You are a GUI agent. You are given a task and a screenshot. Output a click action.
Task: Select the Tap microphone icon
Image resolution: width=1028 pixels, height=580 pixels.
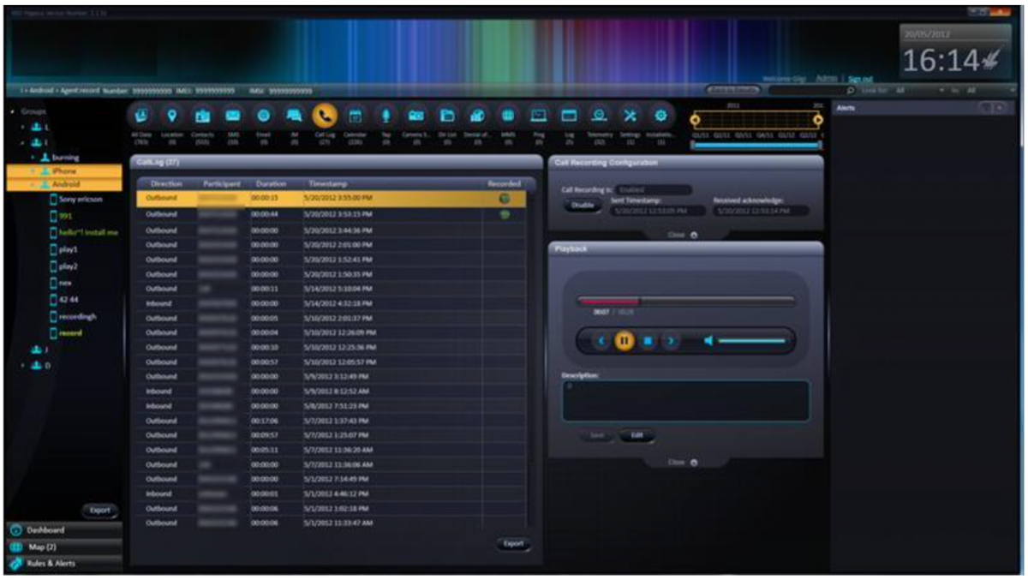pos(386,116)
